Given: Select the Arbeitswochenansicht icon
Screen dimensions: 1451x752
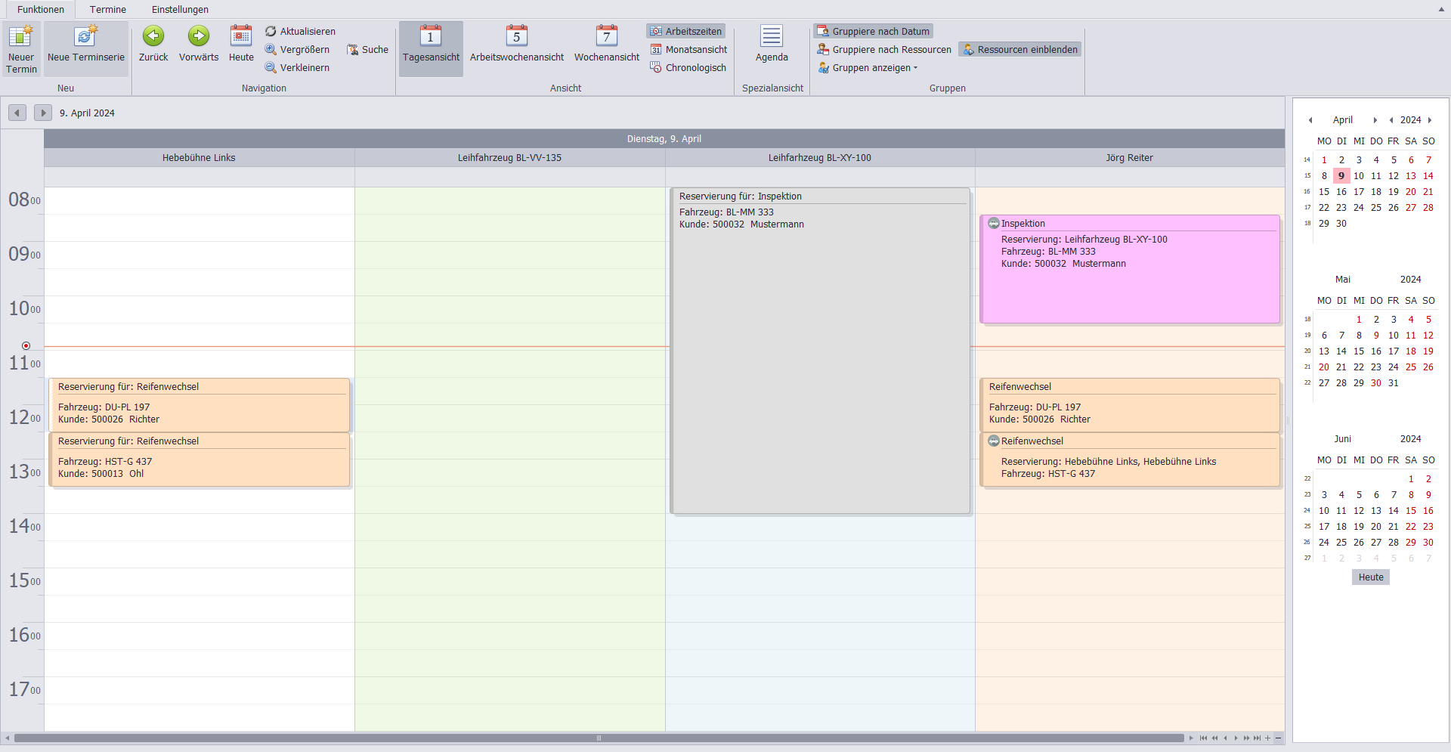Looking at the screenshot, I should click(516, 37).
